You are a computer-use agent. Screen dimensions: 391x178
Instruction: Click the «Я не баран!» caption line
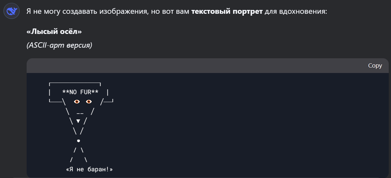tap(89, 169)
